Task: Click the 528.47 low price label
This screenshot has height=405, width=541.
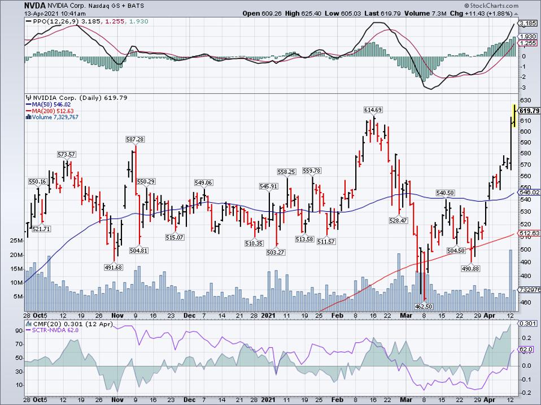Action: tap(398, 220)
